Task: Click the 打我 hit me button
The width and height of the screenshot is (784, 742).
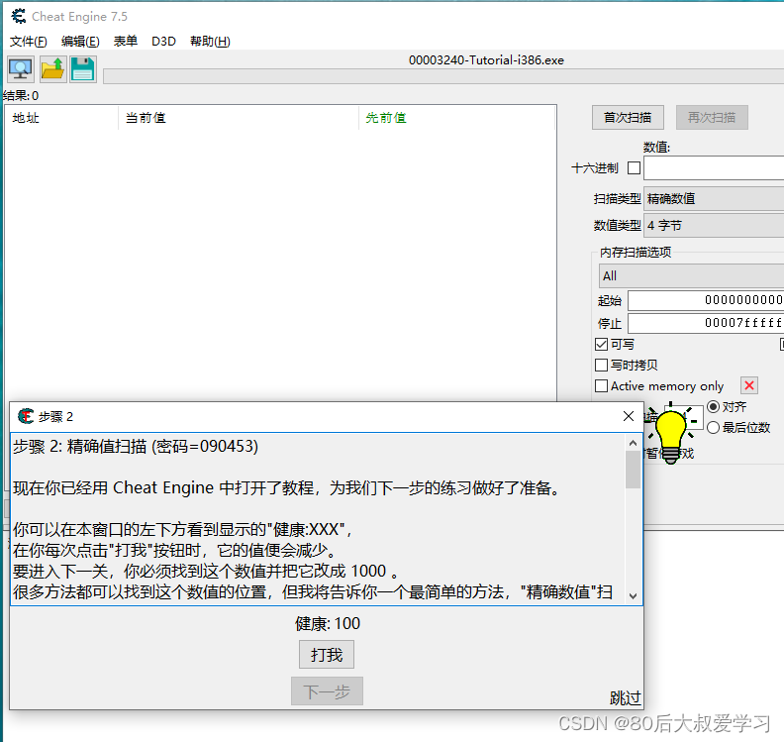Action: click(327, 655)
